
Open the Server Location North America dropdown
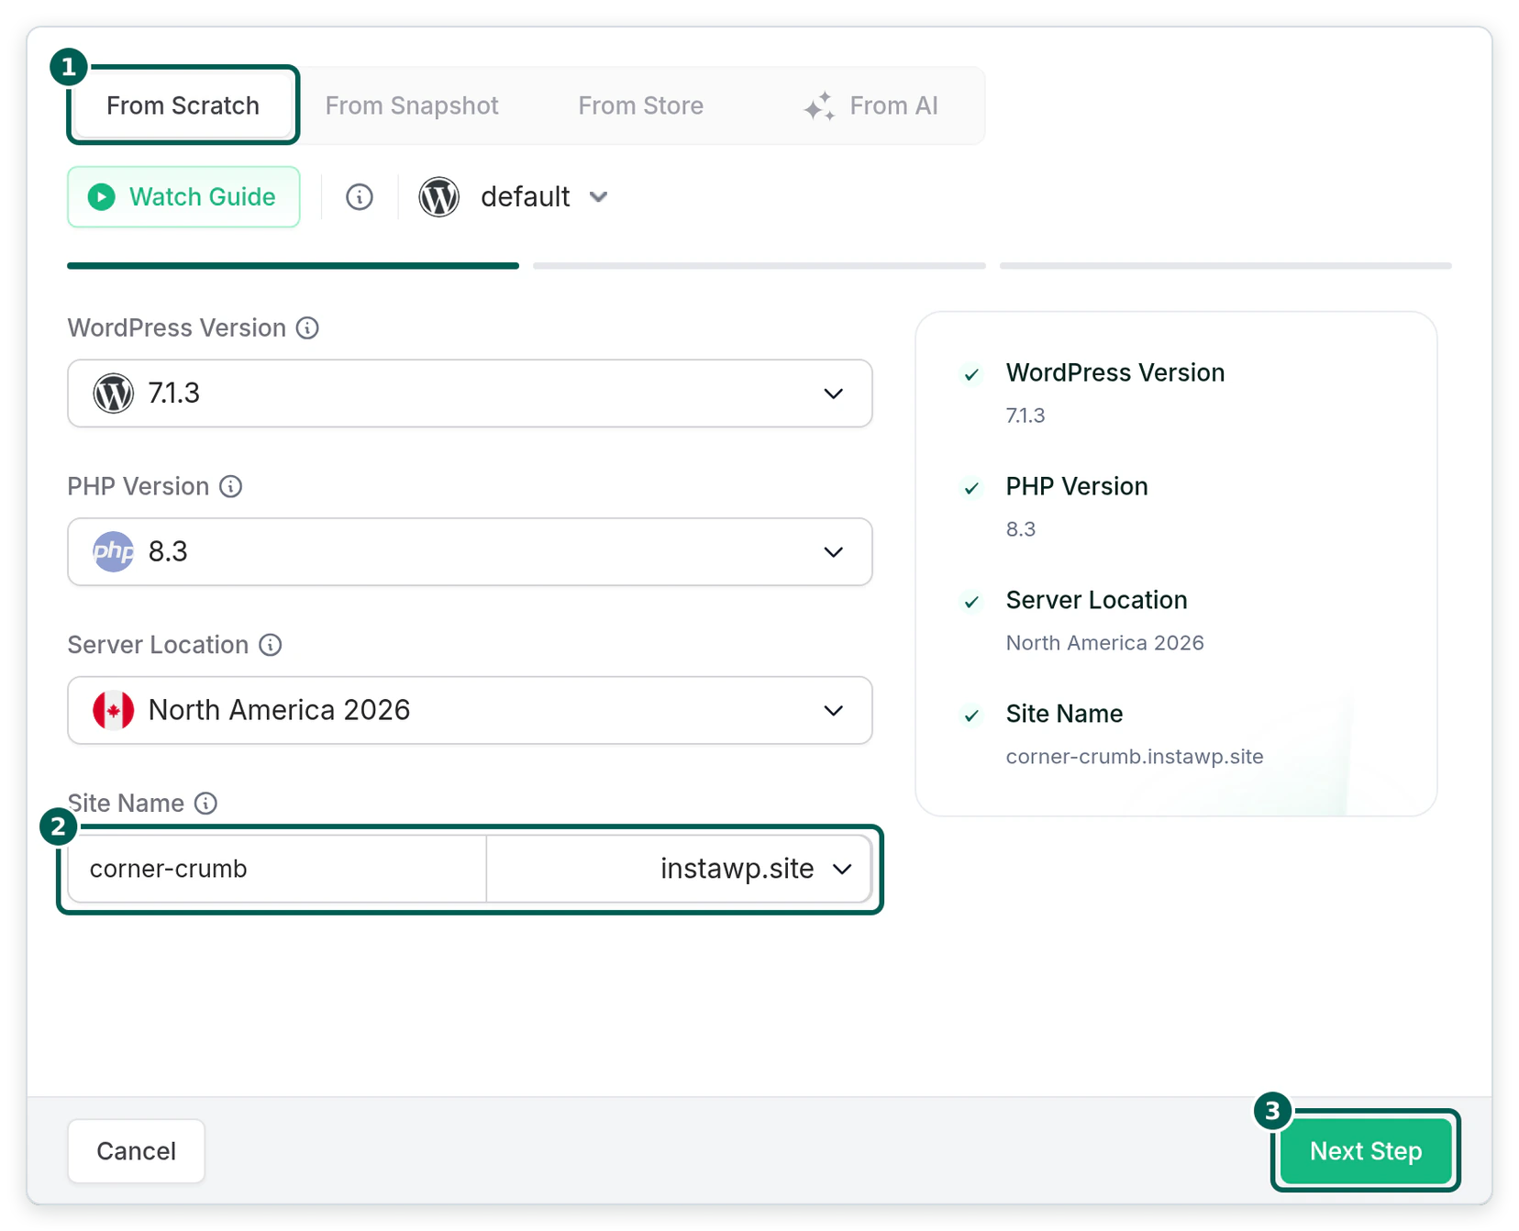pos(470,710)
